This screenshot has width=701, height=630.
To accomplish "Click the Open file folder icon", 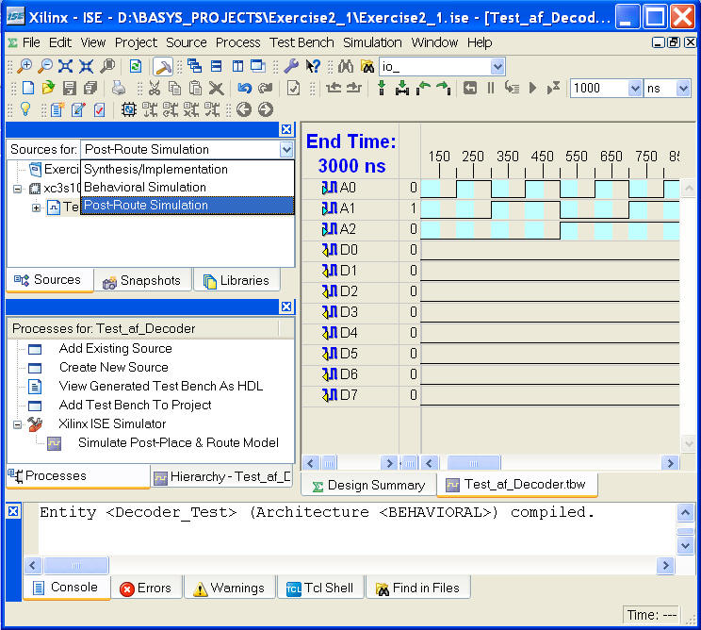I will tap(48, 88).
